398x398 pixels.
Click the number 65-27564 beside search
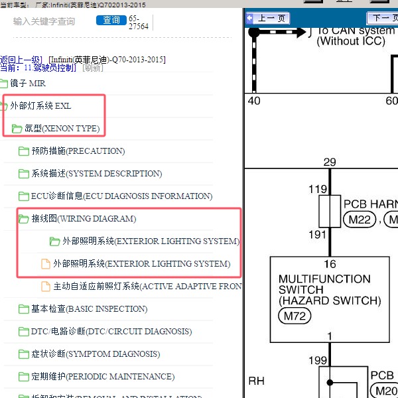(x=139, y=23)
